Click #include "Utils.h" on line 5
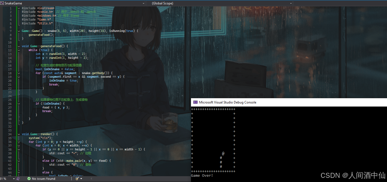The image size is (387, 182). point(37,23)
